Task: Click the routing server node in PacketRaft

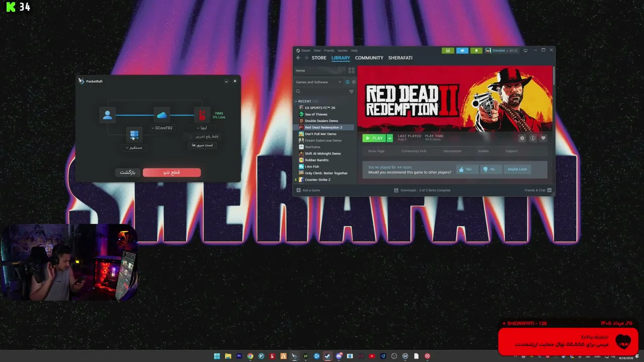Action: coord(134,135)
